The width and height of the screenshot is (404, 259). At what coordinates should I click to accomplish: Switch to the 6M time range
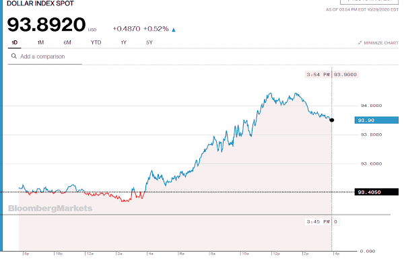pyautogui.click(x=67, y=42)
